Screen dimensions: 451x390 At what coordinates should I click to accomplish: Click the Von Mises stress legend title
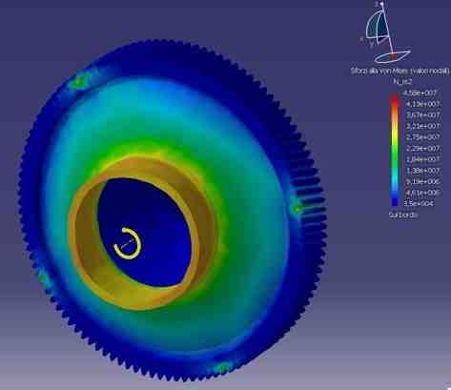[x=400, y=71]
